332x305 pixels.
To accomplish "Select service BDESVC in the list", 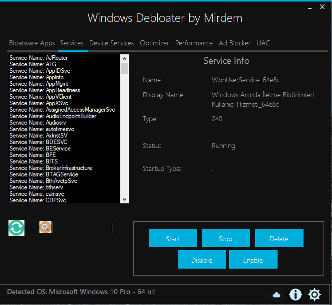I will (64, 142).
